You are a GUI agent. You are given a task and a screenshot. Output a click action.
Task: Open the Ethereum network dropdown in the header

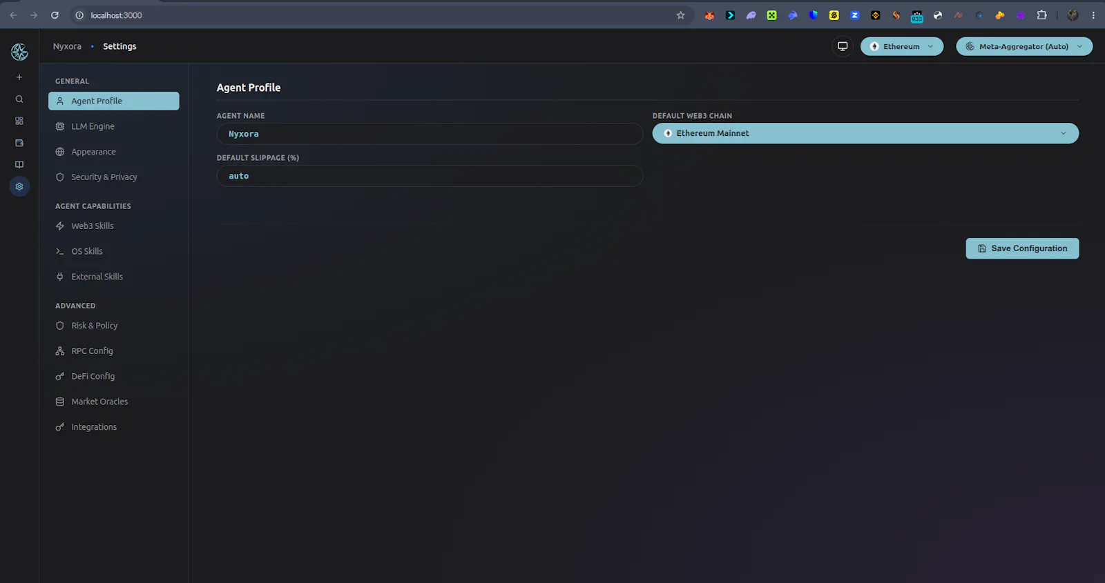pyautogui.click(x=902, y=46)
